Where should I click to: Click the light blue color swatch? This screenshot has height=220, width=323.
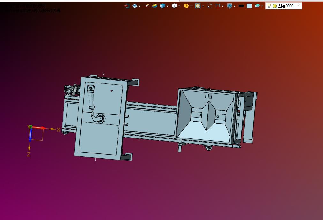tap(249, 6)
